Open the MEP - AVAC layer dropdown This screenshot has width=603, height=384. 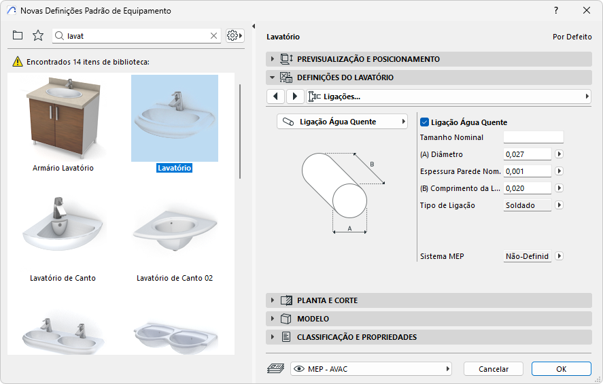tap(371, 368)
